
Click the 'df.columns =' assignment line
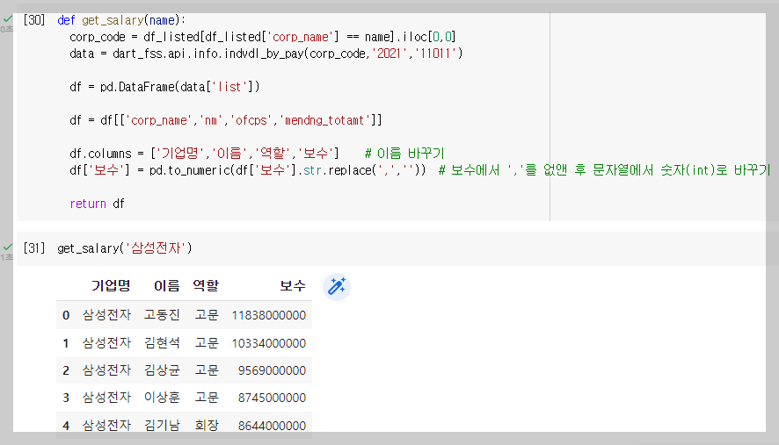pyautogui.click(x=204, y=154)
